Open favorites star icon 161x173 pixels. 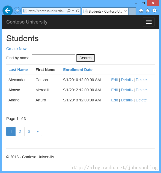tap(148, 11)
